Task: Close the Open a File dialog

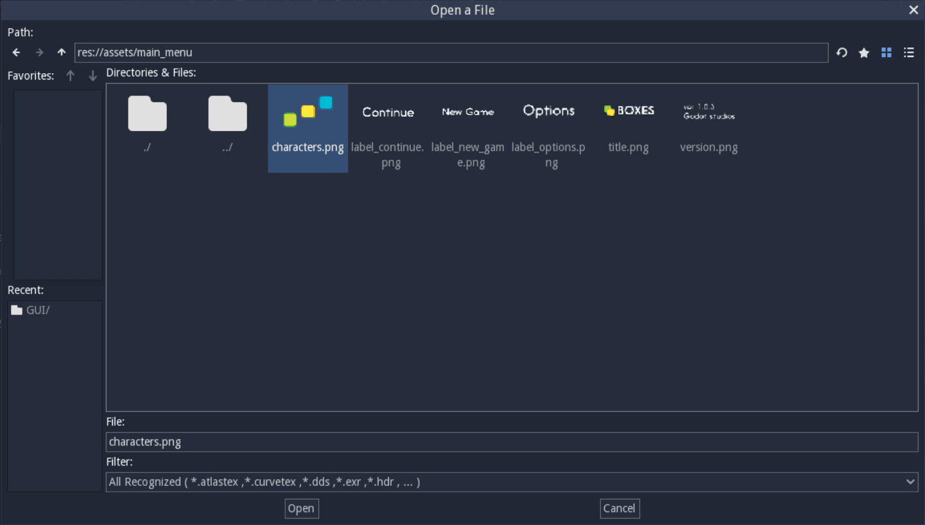Action: pos(913,10)
